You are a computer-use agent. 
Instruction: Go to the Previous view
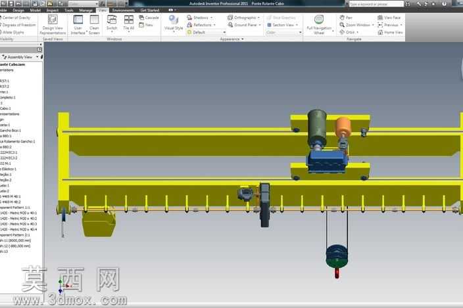click(x=388, y=25)
